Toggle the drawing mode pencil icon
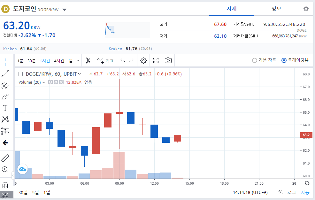 [x=5, y=196]
